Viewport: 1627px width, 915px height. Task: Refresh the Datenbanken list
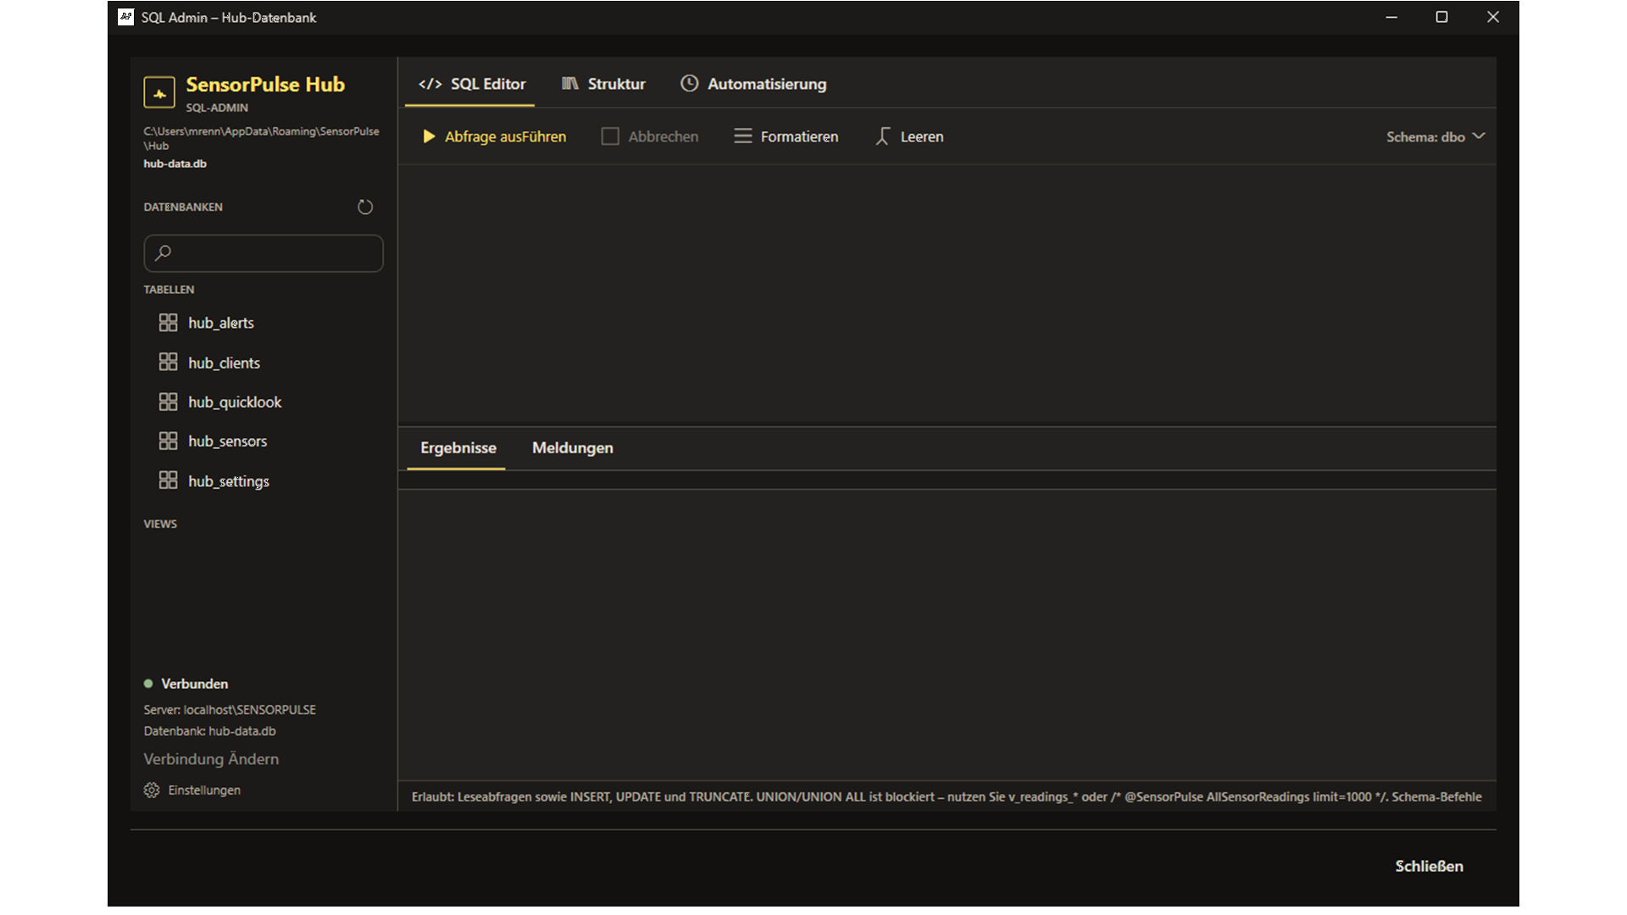pyautogui.click(x=365, y=207)
